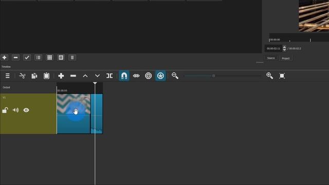
Task: Add a file to the playlist
Action: (5, 58)
